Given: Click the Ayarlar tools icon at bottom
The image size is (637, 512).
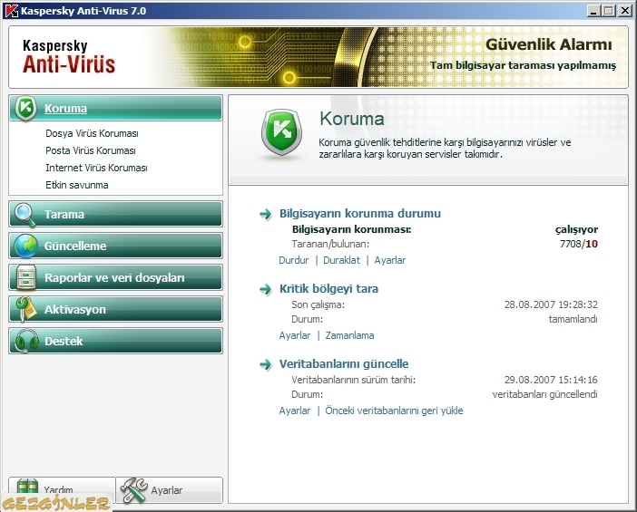Looking at the screenshot, I should click(133, 490).
